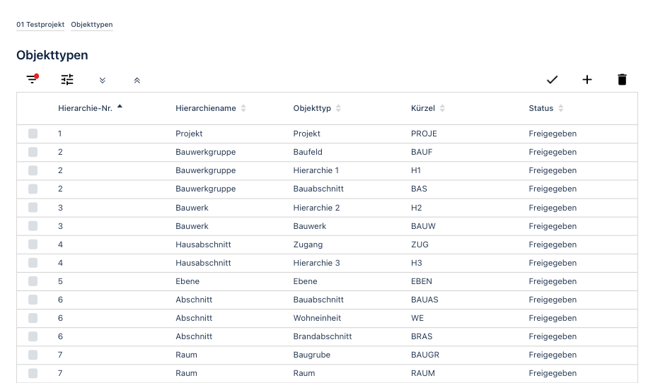Click the trash delete icon

click(622, 79)
